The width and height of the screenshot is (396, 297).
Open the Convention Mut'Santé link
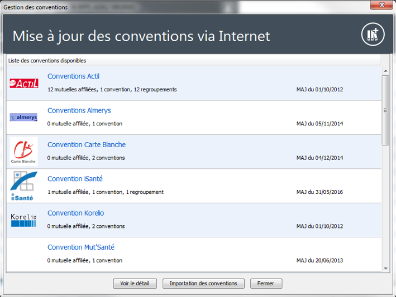tap(80, 247)
